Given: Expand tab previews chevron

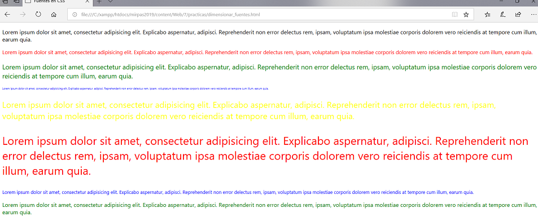Looking at the screenshot, I should pyautogui.click(x=110, y=2).
